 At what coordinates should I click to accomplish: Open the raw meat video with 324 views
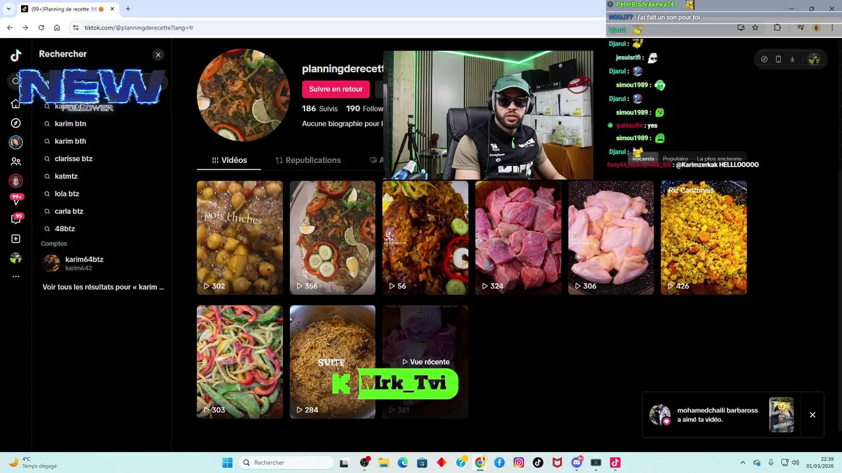coord(518,238)
